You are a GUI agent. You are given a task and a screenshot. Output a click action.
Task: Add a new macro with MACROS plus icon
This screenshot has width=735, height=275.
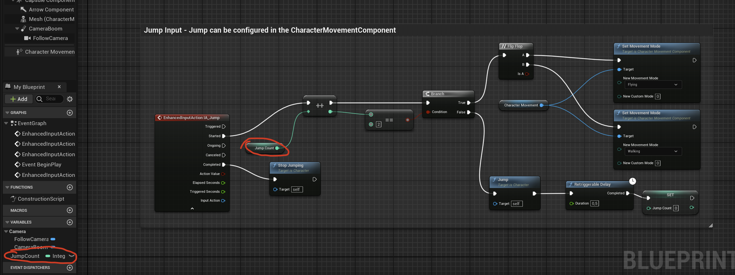point(70,210)
